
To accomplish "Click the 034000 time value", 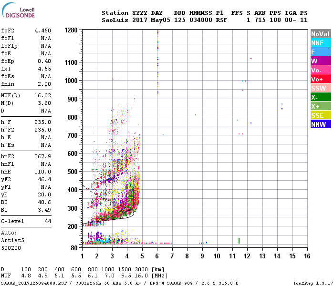I will point(201,20).
